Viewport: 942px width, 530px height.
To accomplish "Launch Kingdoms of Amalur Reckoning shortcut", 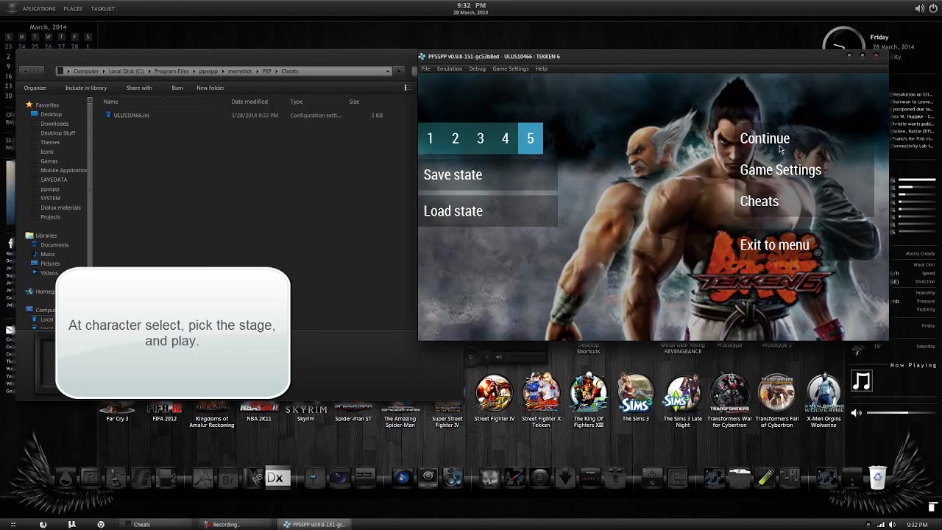I will coord(211,414).
